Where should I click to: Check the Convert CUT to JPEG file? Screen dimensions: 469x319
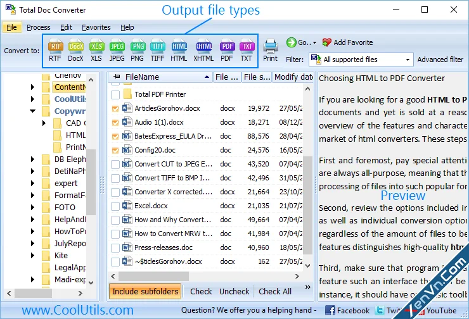[x=115, y=165]
